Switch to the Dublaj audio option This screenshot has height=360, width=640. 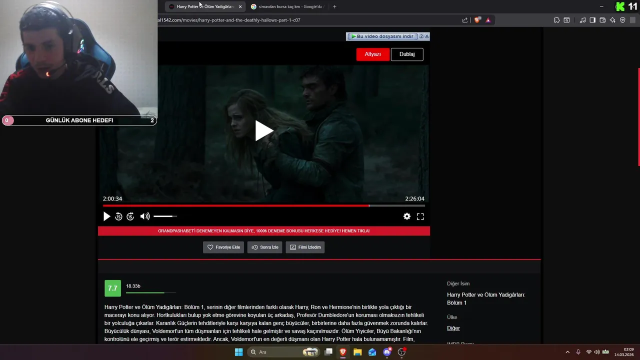(407, 54)
